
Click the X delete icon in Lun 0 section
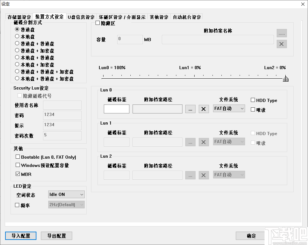[x=204, y=109]
